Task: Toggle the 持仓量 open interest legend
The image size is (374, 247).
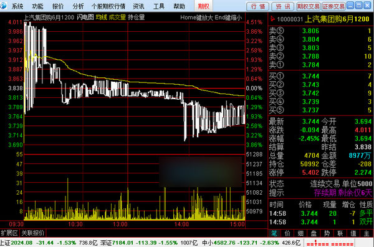Action: coord(136,17)
